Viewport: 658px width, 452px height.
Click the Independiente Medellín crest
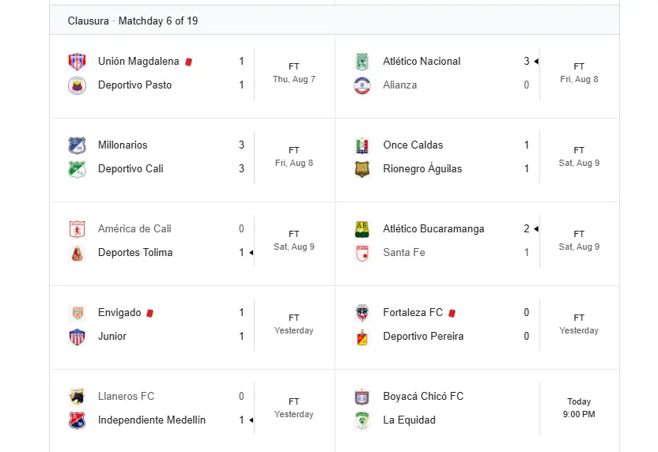[78, 420]
